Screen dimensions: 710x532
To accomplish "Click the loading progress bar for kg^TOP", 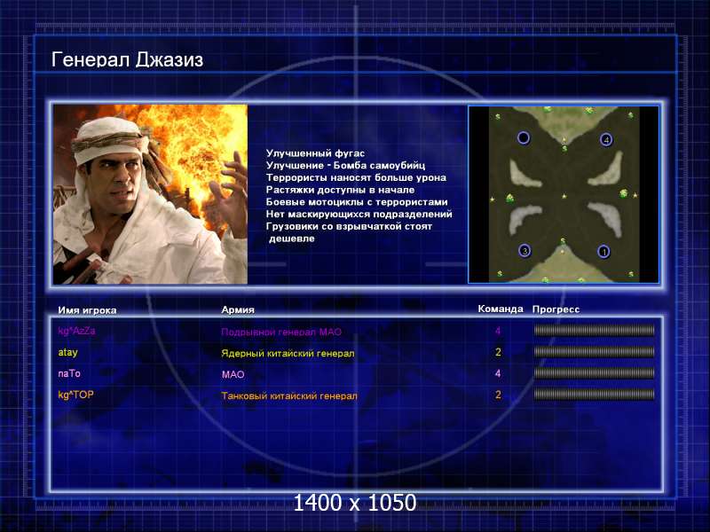I will pos(594,395).
